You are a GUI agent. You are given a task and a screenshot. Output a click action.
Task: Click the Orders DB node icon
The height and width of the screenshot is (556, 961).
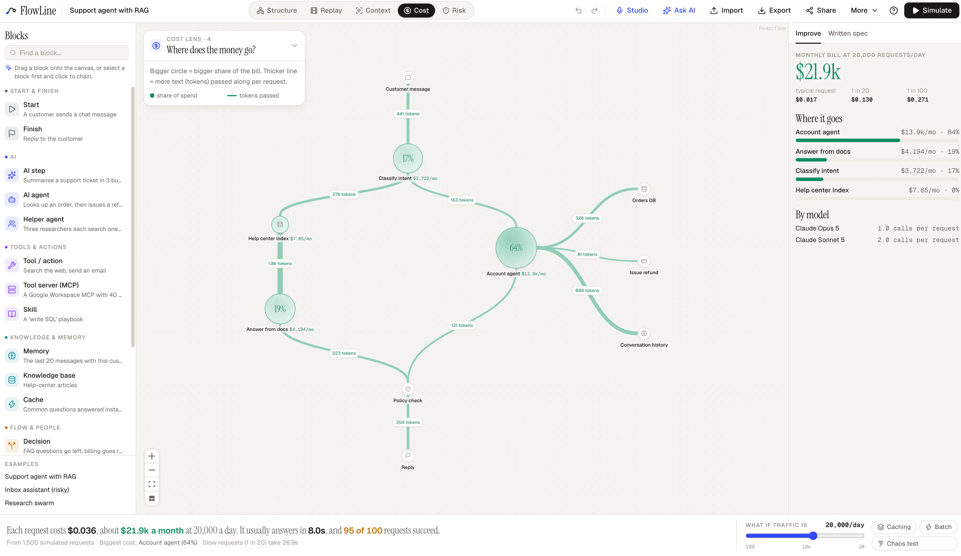point(644,189)
